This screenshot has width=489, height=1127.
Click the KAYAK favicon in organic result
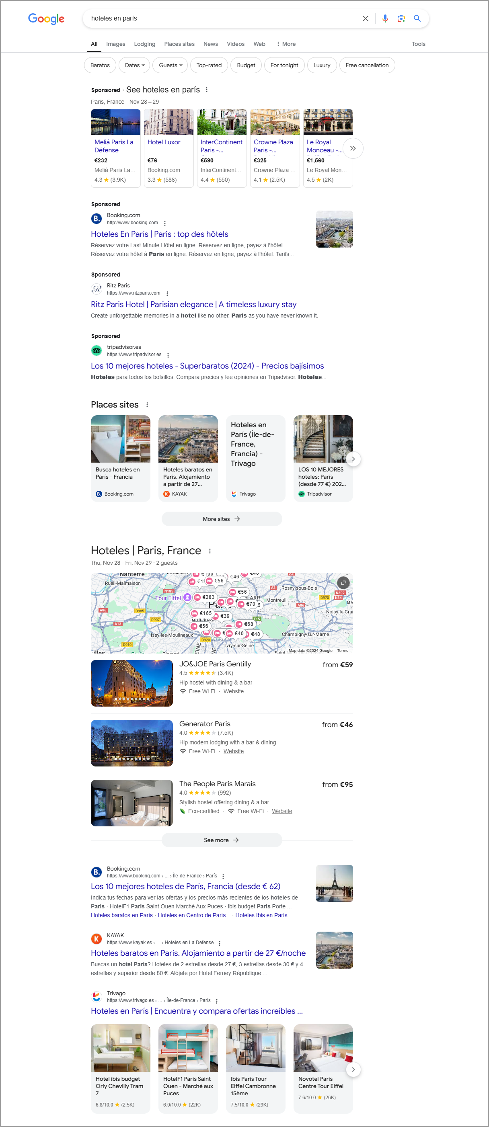tap(96, 938)
